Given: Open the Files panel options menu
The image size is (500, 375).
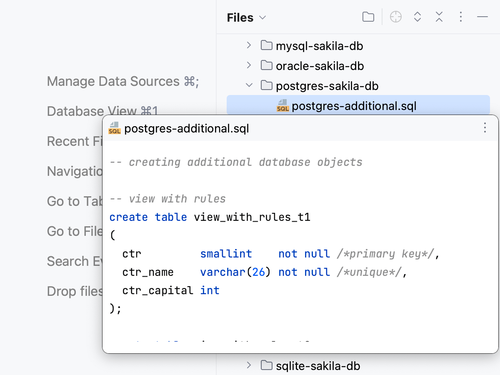Looking at the screenshot, I should pos(460,17).
